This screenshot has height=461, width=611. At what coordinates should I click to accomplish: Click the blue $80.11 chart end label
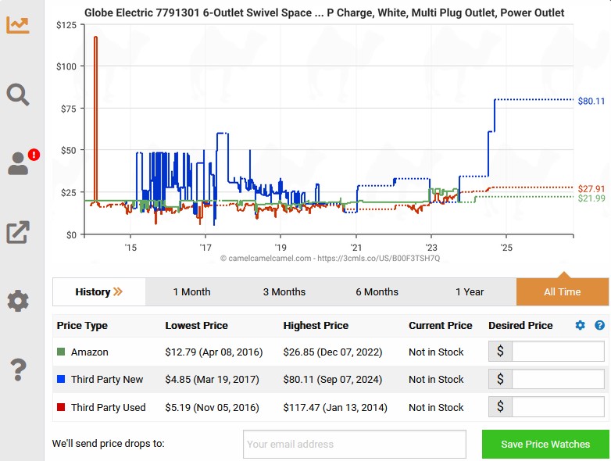point(591,102)
